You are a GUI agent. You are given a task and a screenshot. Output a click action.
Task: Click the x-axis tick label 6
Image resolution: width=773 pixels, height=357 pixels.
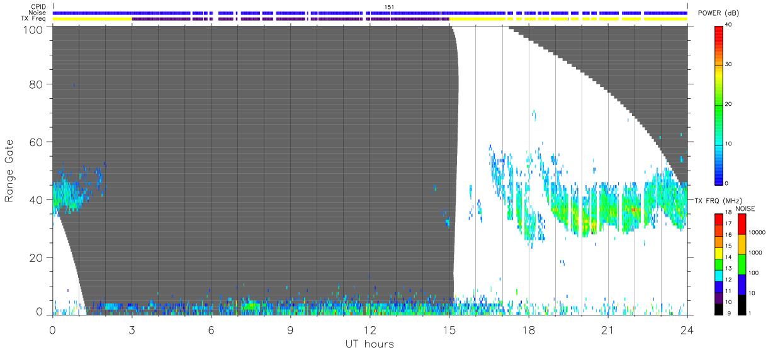(x=211, y=329)
